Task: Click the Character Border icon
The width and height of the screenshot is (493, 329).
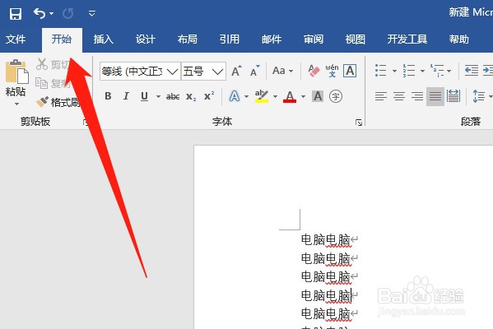Action: click(350, 71)
